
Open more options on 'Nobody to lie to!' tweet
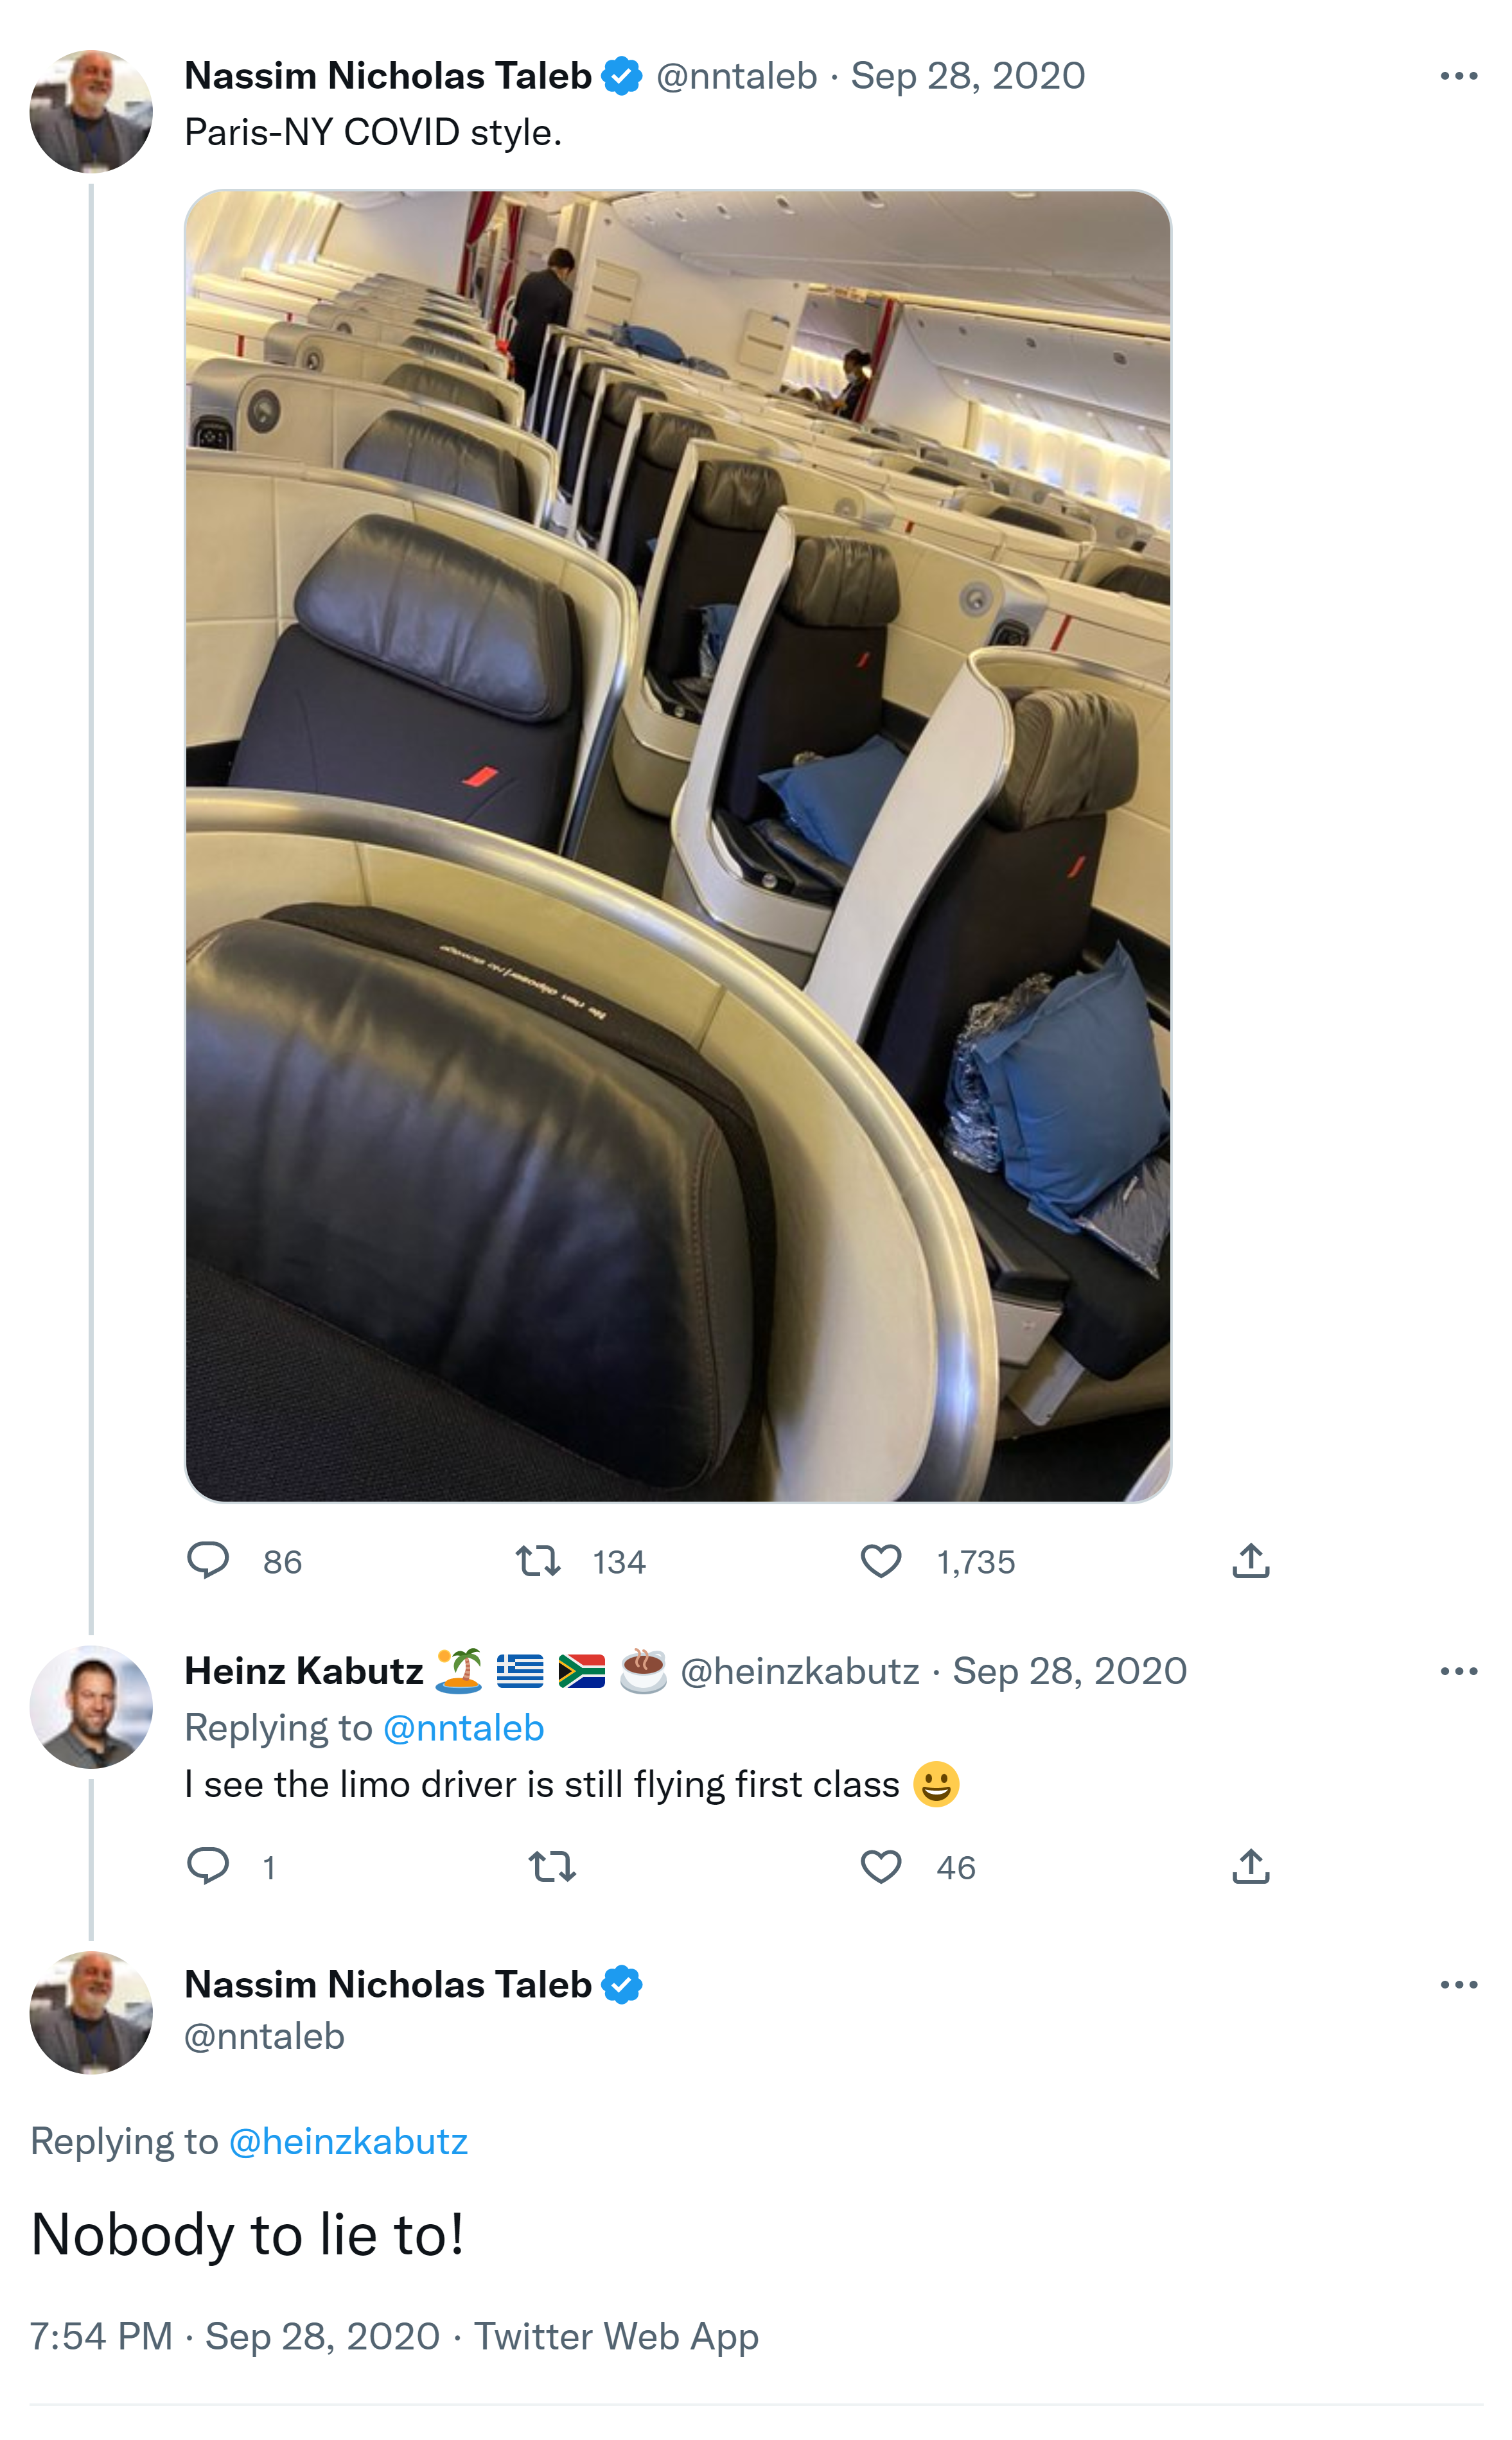(x=1458, y=1985)
